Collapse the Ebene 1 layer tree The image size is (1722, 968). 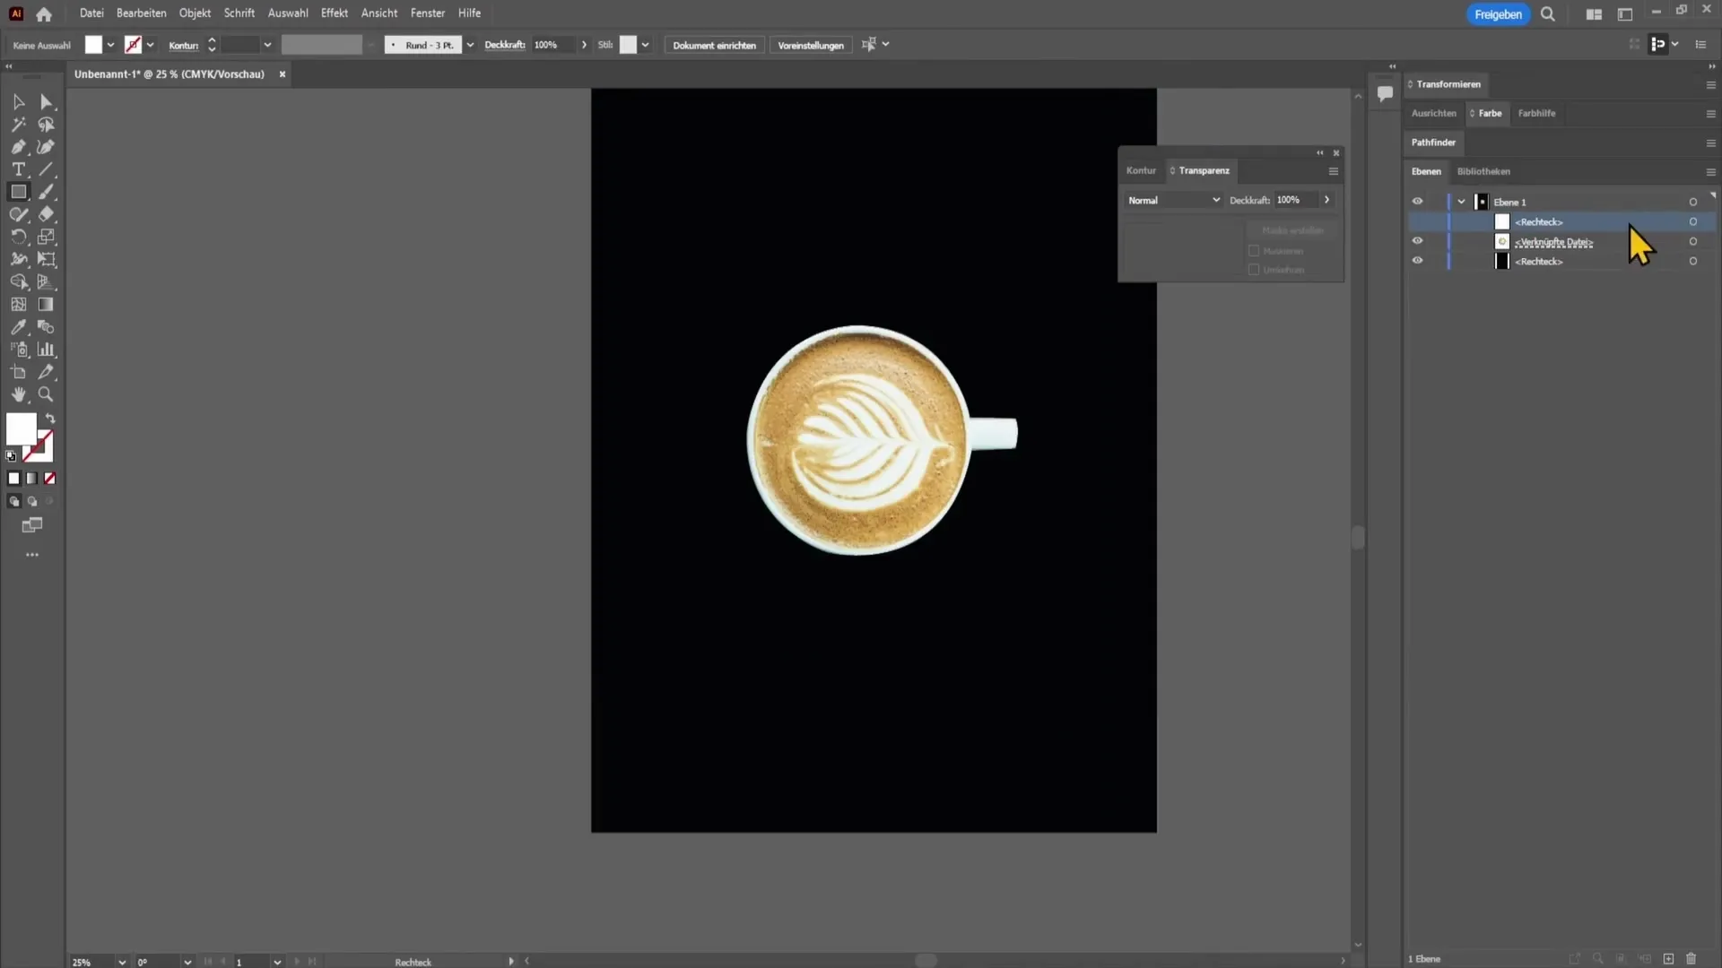[1462, 202]
